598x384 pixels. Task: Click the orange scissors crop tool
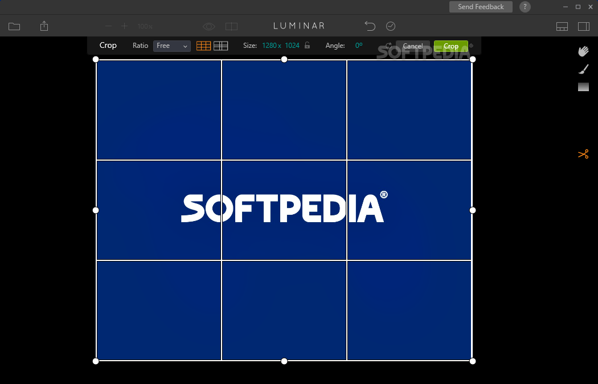pyautogui.click(x=584, y=154)
